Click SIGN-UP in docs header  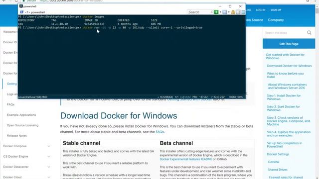tap(276, 10)
